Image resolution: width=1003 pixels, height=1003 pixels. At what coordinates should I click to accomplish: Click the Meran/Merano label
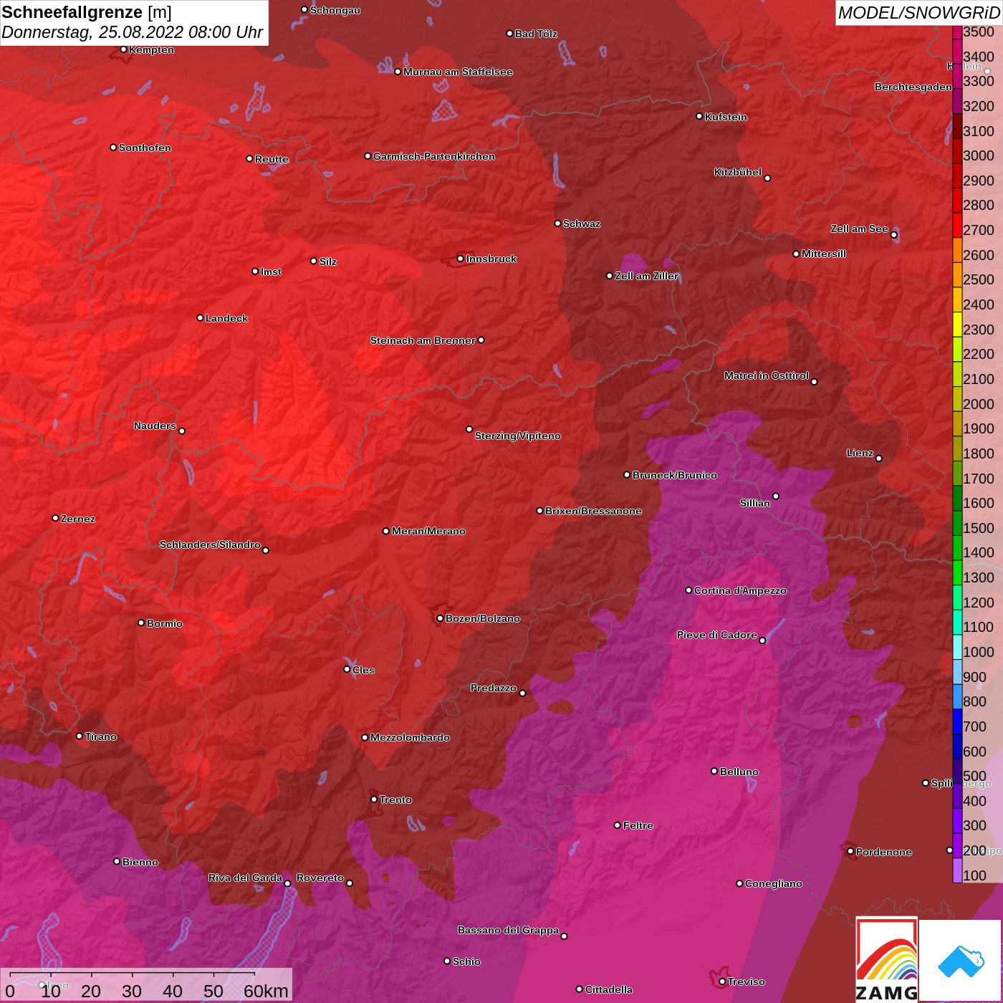428,531
